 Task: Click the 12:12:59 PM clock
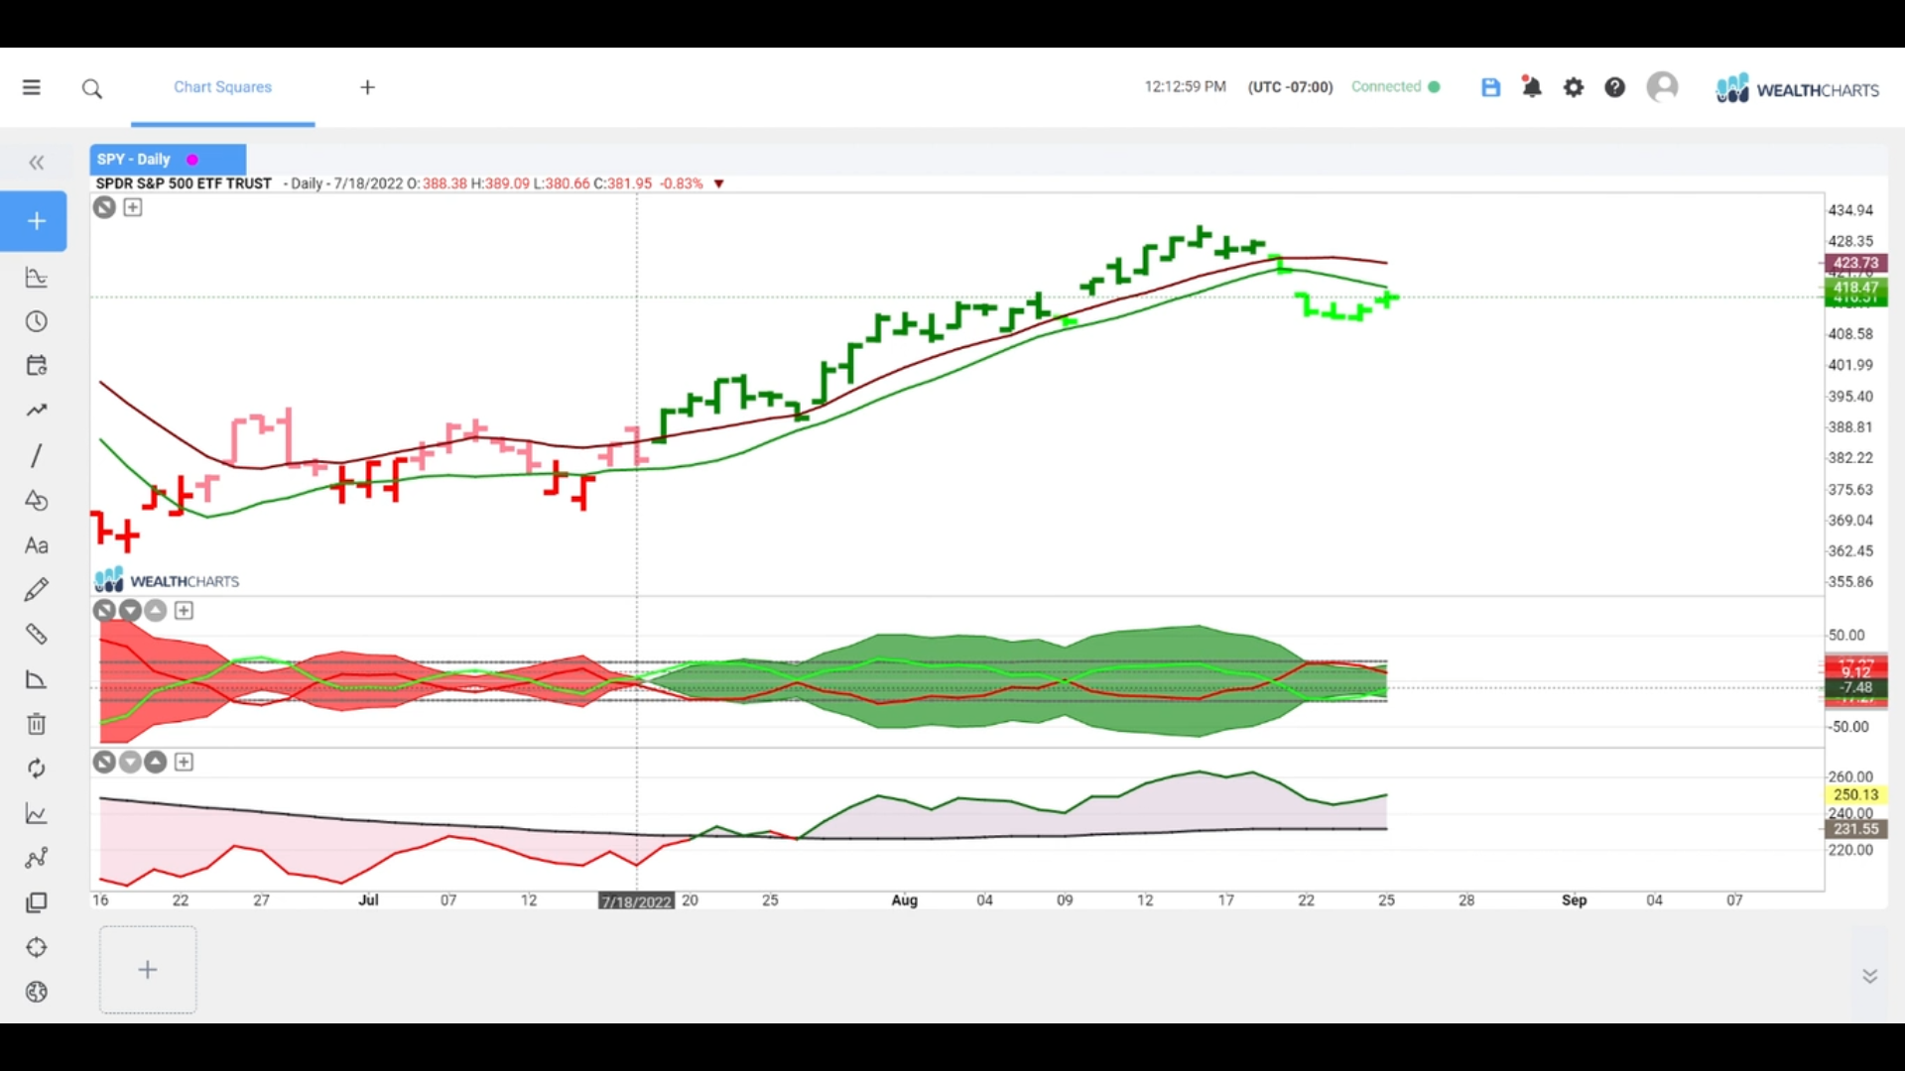[1186, 87]
